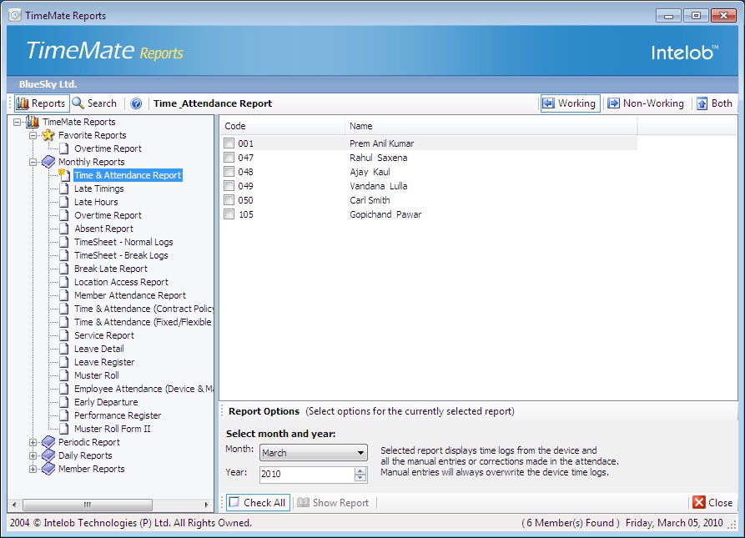This screenshot has height=538, width=745.
Task: Click the Show Report button label
Action: [x=340, y=502]
